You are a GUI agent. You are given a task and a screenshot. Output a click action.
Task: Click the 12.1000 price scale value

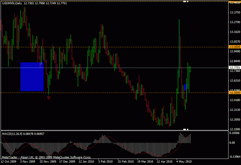(235, 129)
